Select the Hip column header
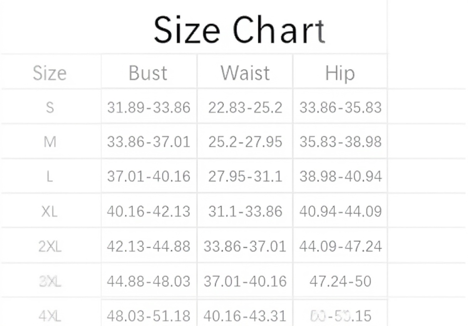The image size is (468, 326). coord(340,73)
